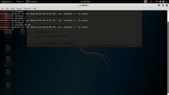Click the root@kali: ~ window title
Image resolution: width=169 pixels, height=95 pixels.
pyautogui.click(x=84, y=5)
